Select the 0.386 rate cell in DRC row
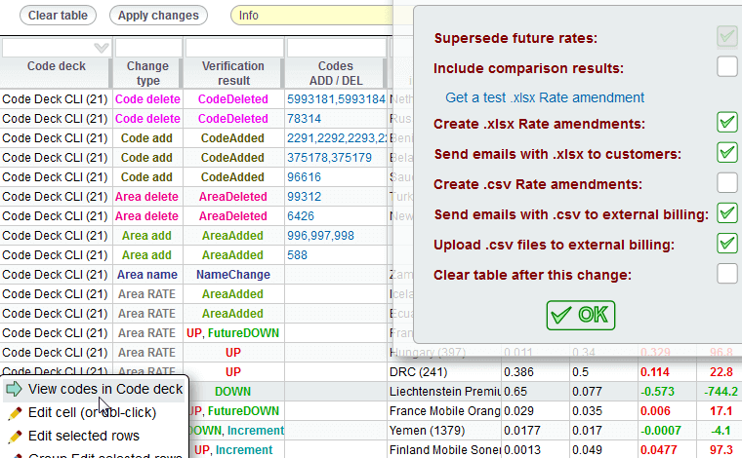Image resolution: width=742 pixels, height=458 pixels. tap(535, 372)
